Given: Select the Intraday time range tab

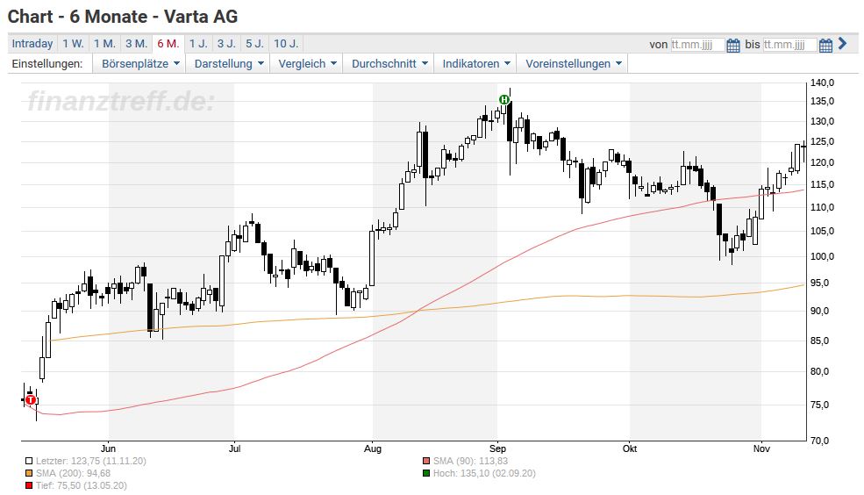Looking at the screenshot, I should point(32,44).
